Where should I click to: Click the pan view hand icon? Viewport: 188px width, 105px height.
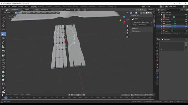coord(127,30)
